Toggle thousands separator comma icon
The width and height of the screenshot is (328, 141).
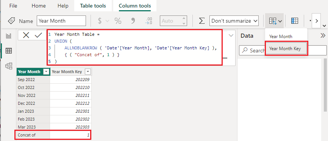coord(133,21)
